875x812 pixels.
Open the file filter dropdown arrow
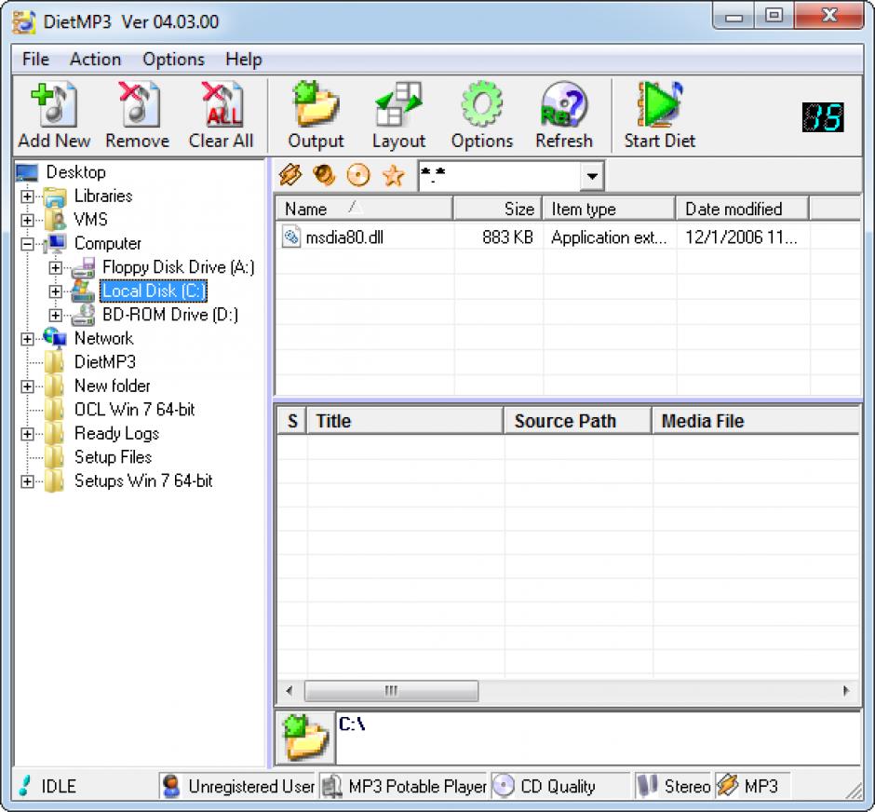pos(592,176)
